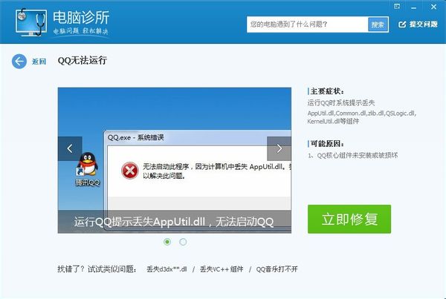Click the 提交问题 edit icon
Image resolution: width=446 pixels, height=299 pixels.
click(x=402, y=24)
